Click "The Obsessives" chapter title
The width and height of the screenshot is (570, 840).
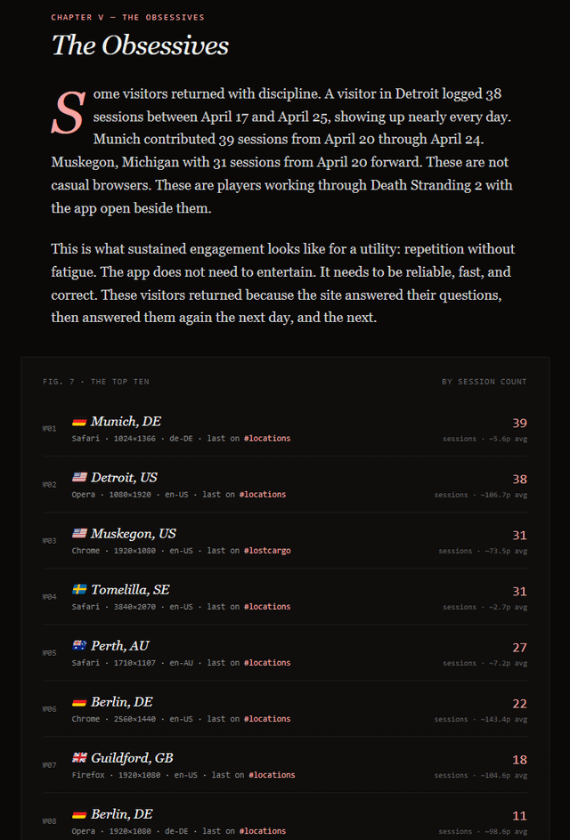140,45
